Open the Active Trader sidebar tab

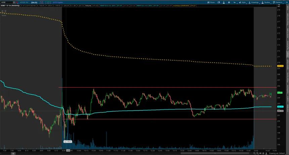[287, 33]
